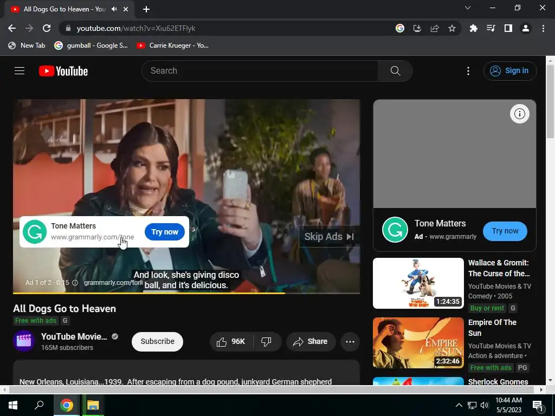555x416 pixels.
Task: Click the address bar URL
Action: (136, 28)
